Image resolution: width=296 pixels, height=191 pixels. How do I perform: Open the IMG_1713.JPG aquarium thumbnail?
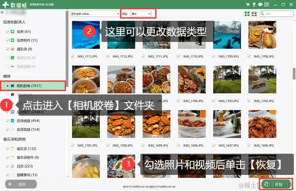click(86, 35)
